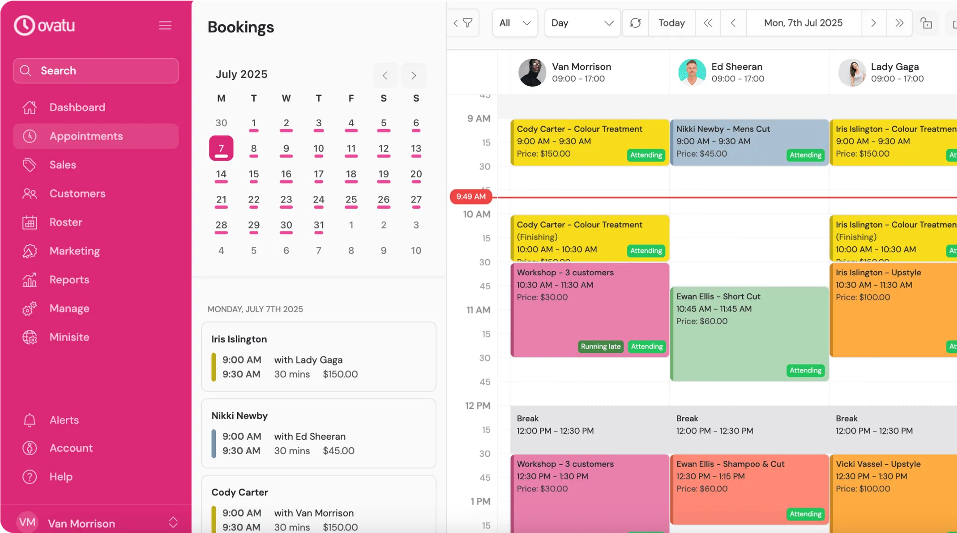
Task: Click the Ovatu logo
Action: click(44, 25)
